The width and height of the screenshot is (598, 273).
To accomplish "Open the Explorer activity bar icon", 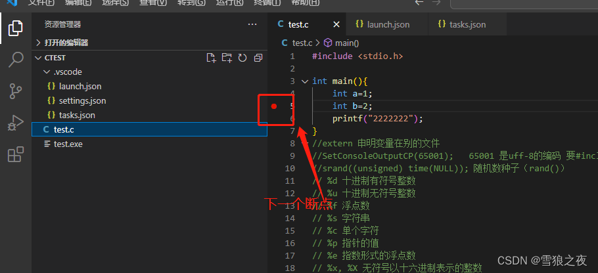I will 15,28.
